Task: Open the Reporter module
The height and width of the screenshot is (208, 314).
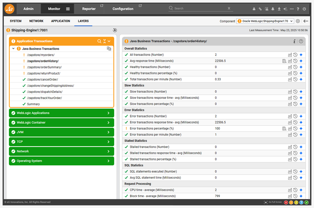Action: 89,9
